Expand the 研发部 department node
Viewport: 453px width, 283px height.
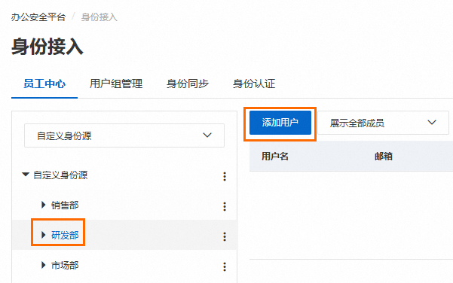[43, 235]
